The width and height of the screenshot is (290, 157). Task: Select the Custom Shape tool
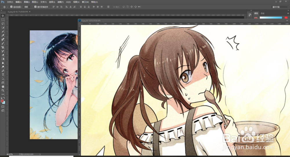[3, 83]
